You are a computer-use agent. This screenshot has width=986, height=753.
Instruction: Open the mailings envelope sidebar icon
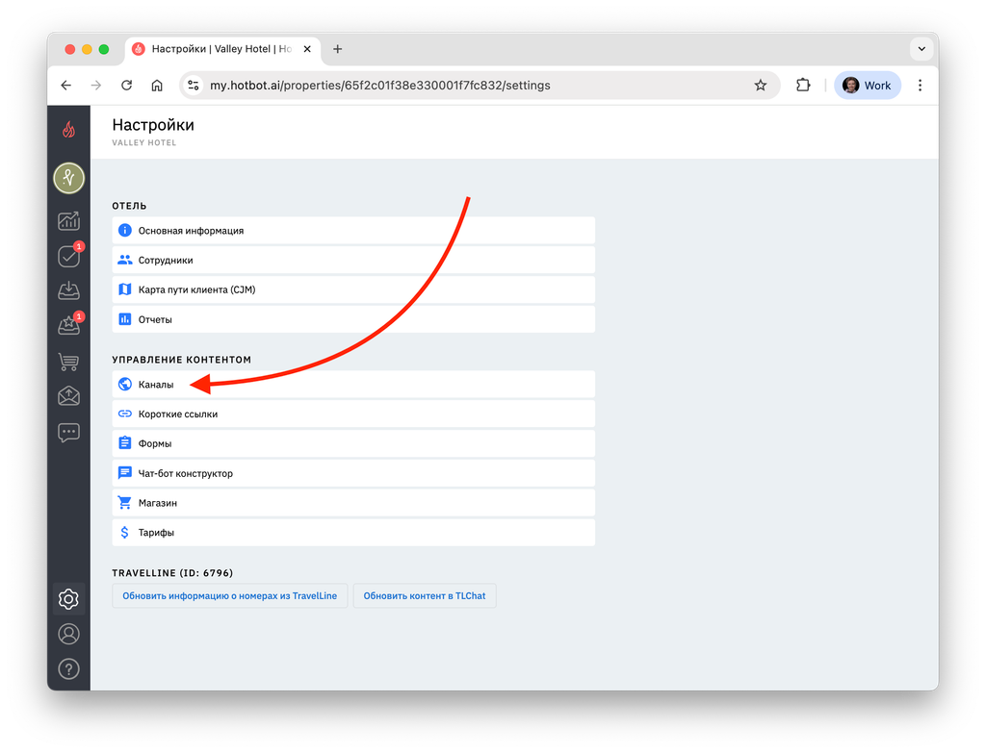pyautogui.click(x=68, y=396)
